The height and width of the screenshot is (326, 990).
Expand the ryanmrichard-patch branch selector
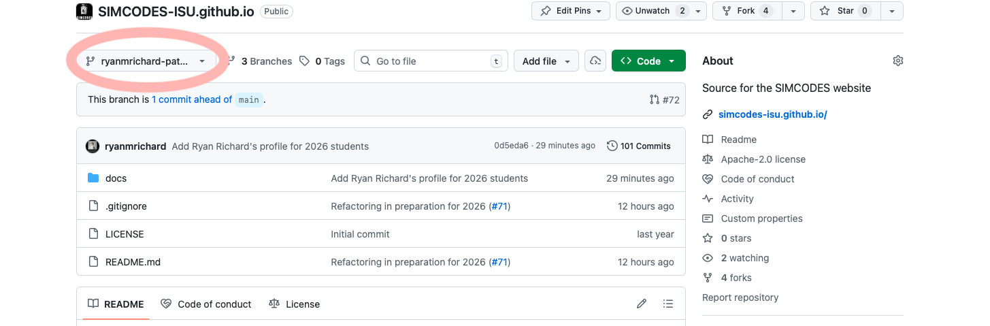pos(146,61)
